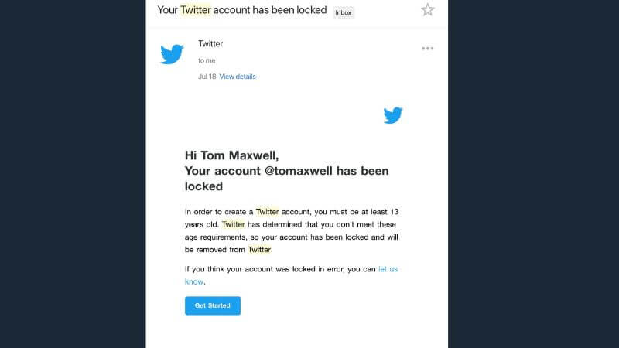This screenshot has height=348, width=619.
Task: Click the 'to me' recipient line
Action: tap(207, 60)
